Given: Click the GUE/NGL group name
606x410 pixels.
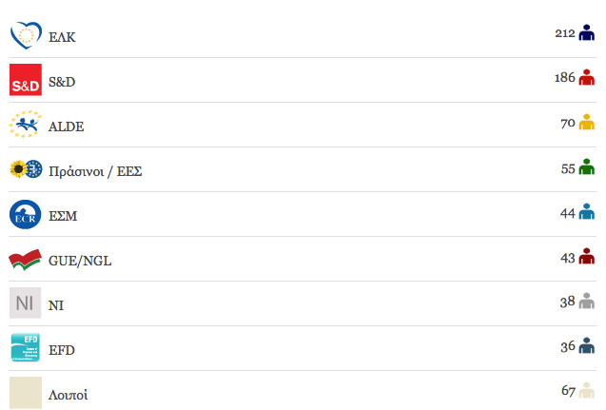Looking at the screenshot, I should coord(80,261).
